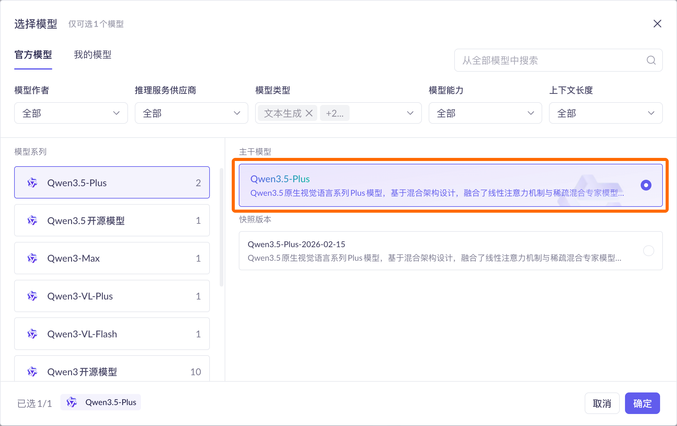Select the Qwen3.5-Plus main model radio
Viewport: 677px width, 426px height.
(x=646, y=185)
